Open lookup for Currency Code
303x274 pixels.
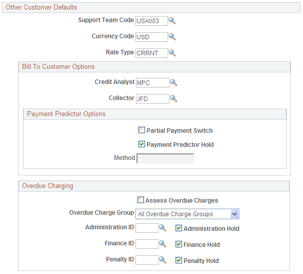click(x=172, y=37)
